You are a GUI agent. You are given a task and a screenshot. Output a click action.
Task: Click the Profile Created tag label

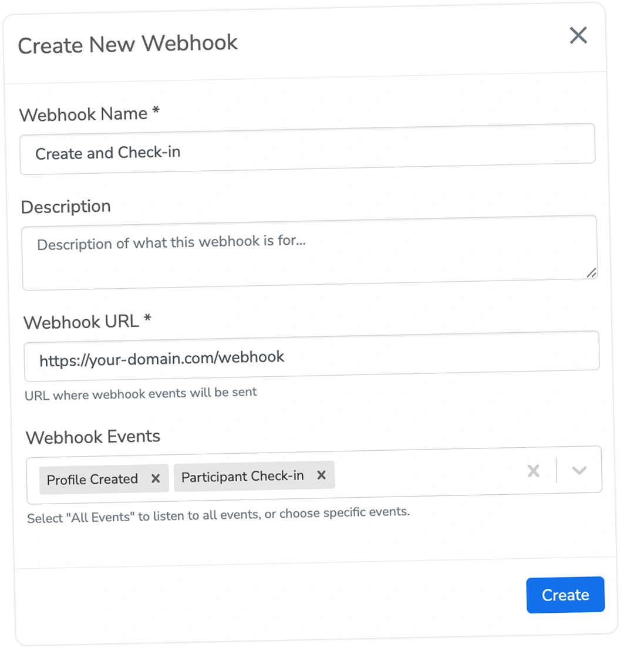(93, 480)
